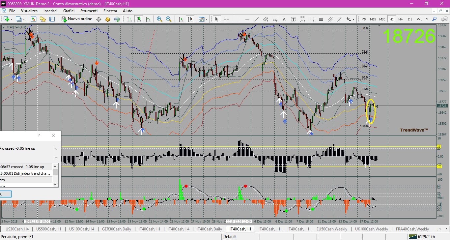Open the File menu
The image size is (450, 240).
click(12, 11)
